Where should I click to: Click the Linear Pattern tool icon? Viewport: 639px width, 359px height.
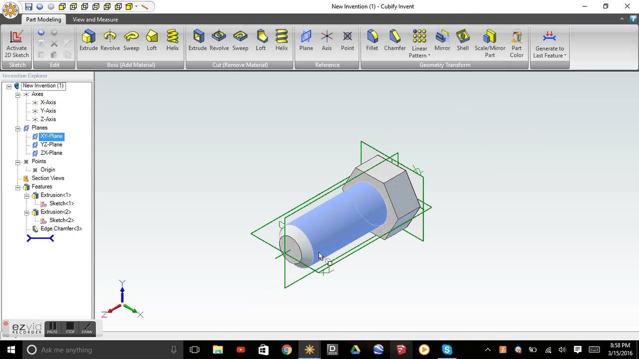coord(419,36)
